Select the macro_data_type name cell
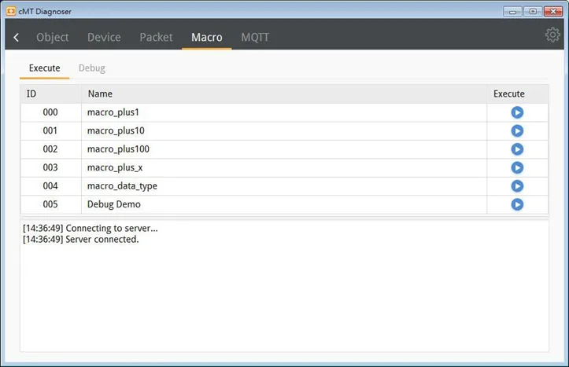The width and height of the screenshot is (569, 367). coord(284,186)
